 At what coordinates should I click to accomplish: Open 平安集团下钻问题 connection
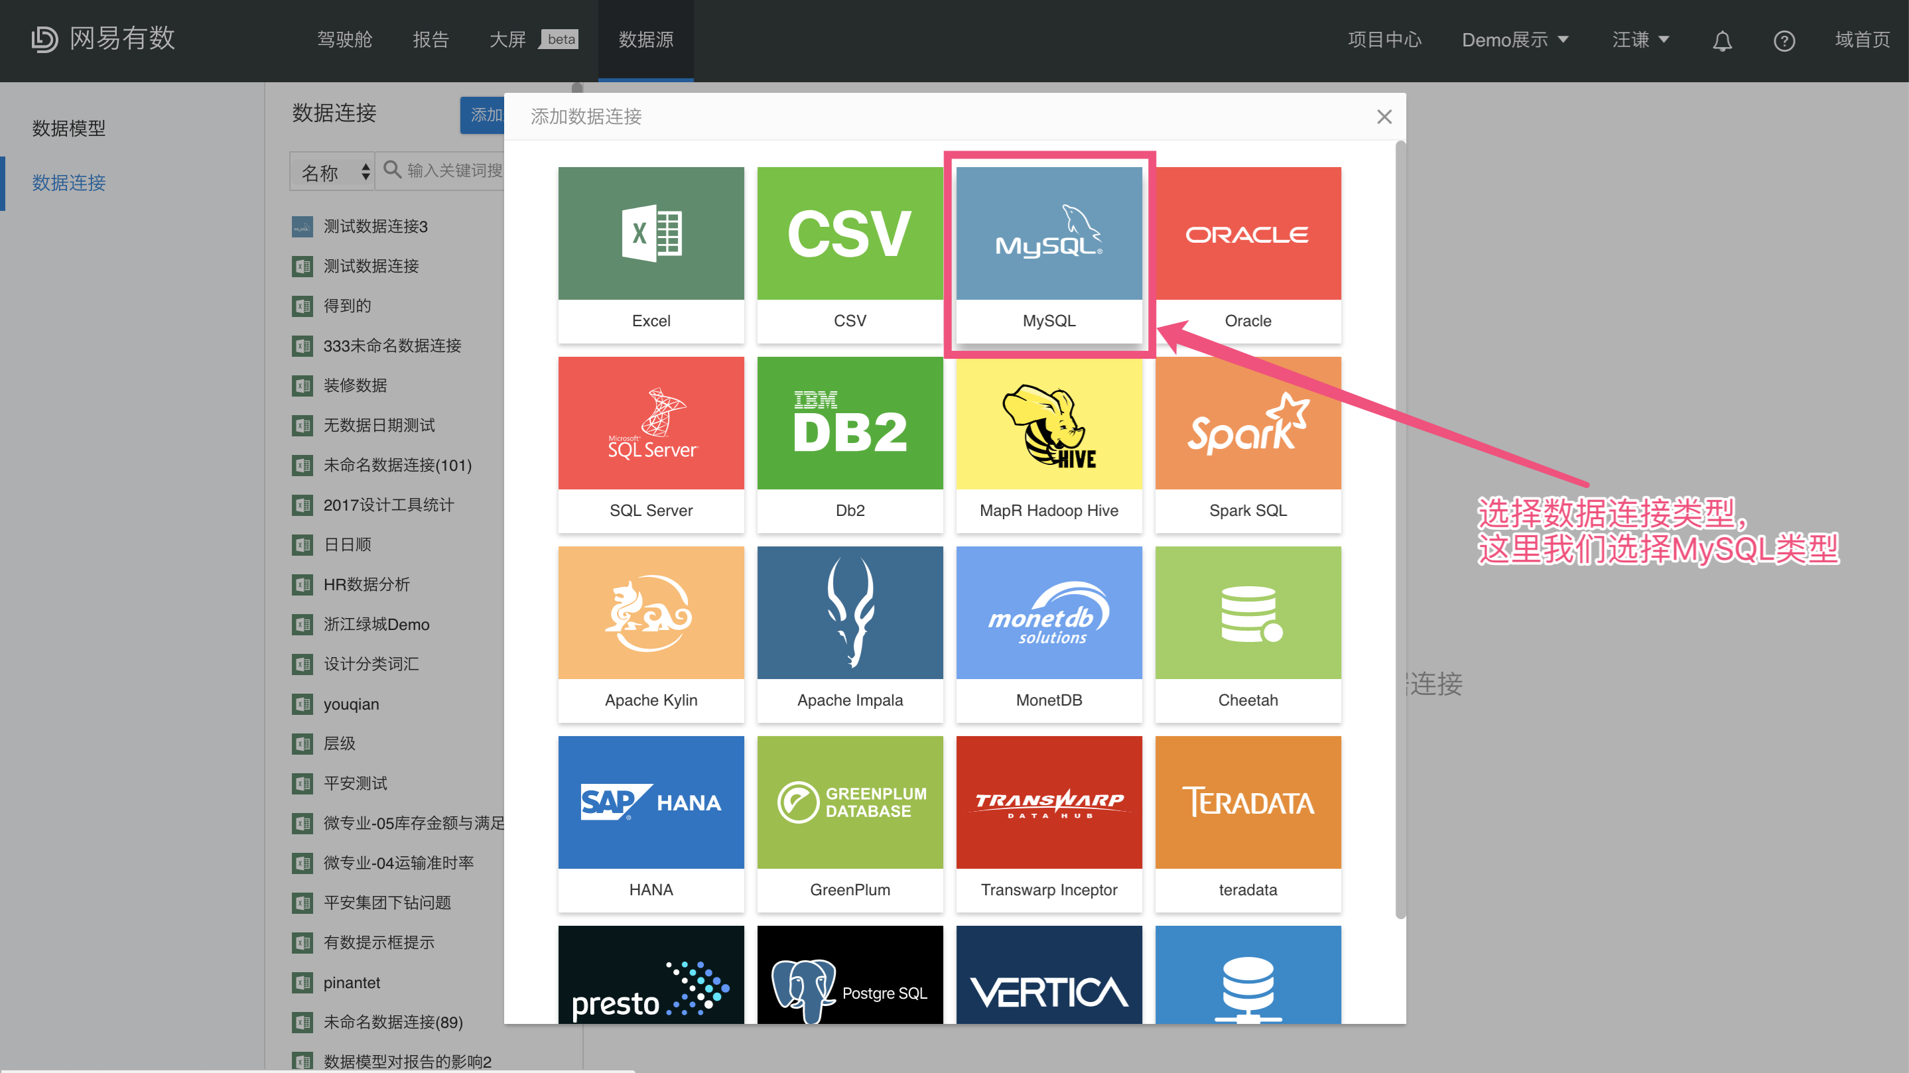coord(387,903)
